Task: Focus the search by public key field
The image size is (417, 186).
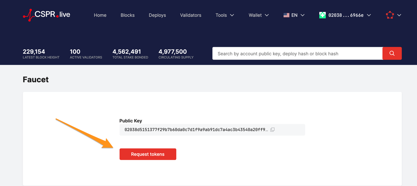Action: [x=297, y=54]
